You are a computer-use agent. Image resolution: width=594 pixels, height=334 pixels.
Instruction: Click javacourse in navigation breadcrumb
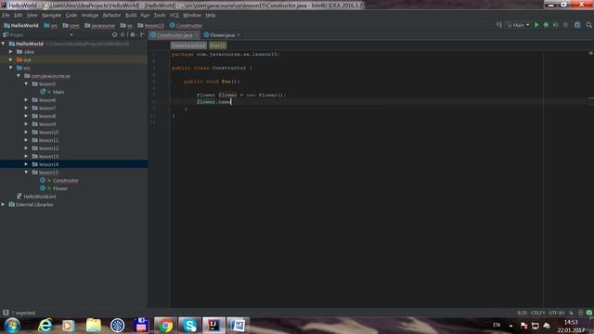coord(99,25)
